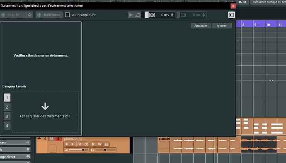Toggle monitor speaker icon on piano20

(73, 144)
